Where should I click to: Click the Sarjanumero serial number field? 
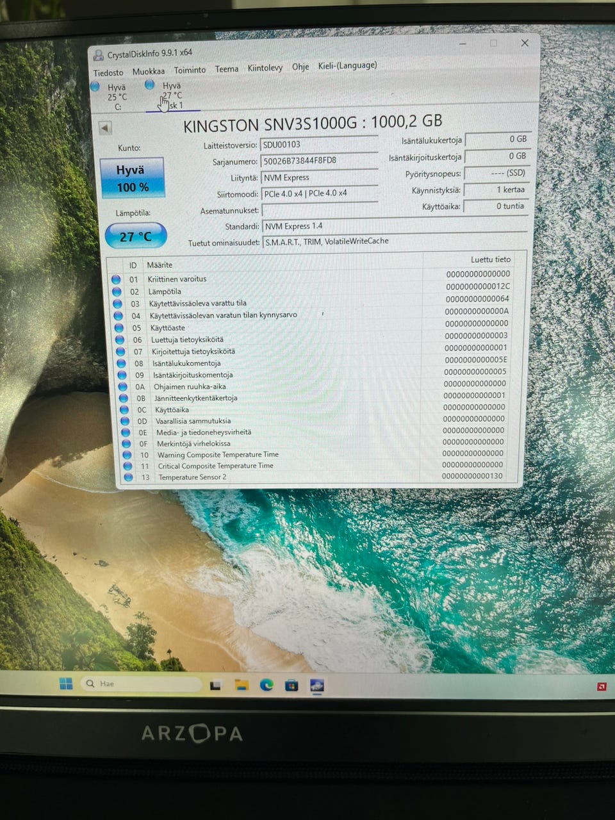click(x=319, y=161)
